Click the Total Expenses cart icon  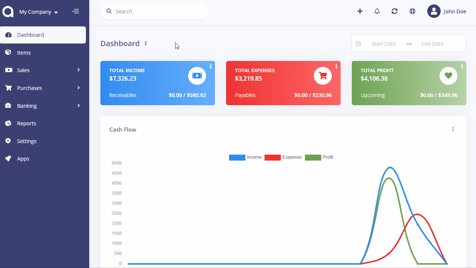[x=322, y=76]
